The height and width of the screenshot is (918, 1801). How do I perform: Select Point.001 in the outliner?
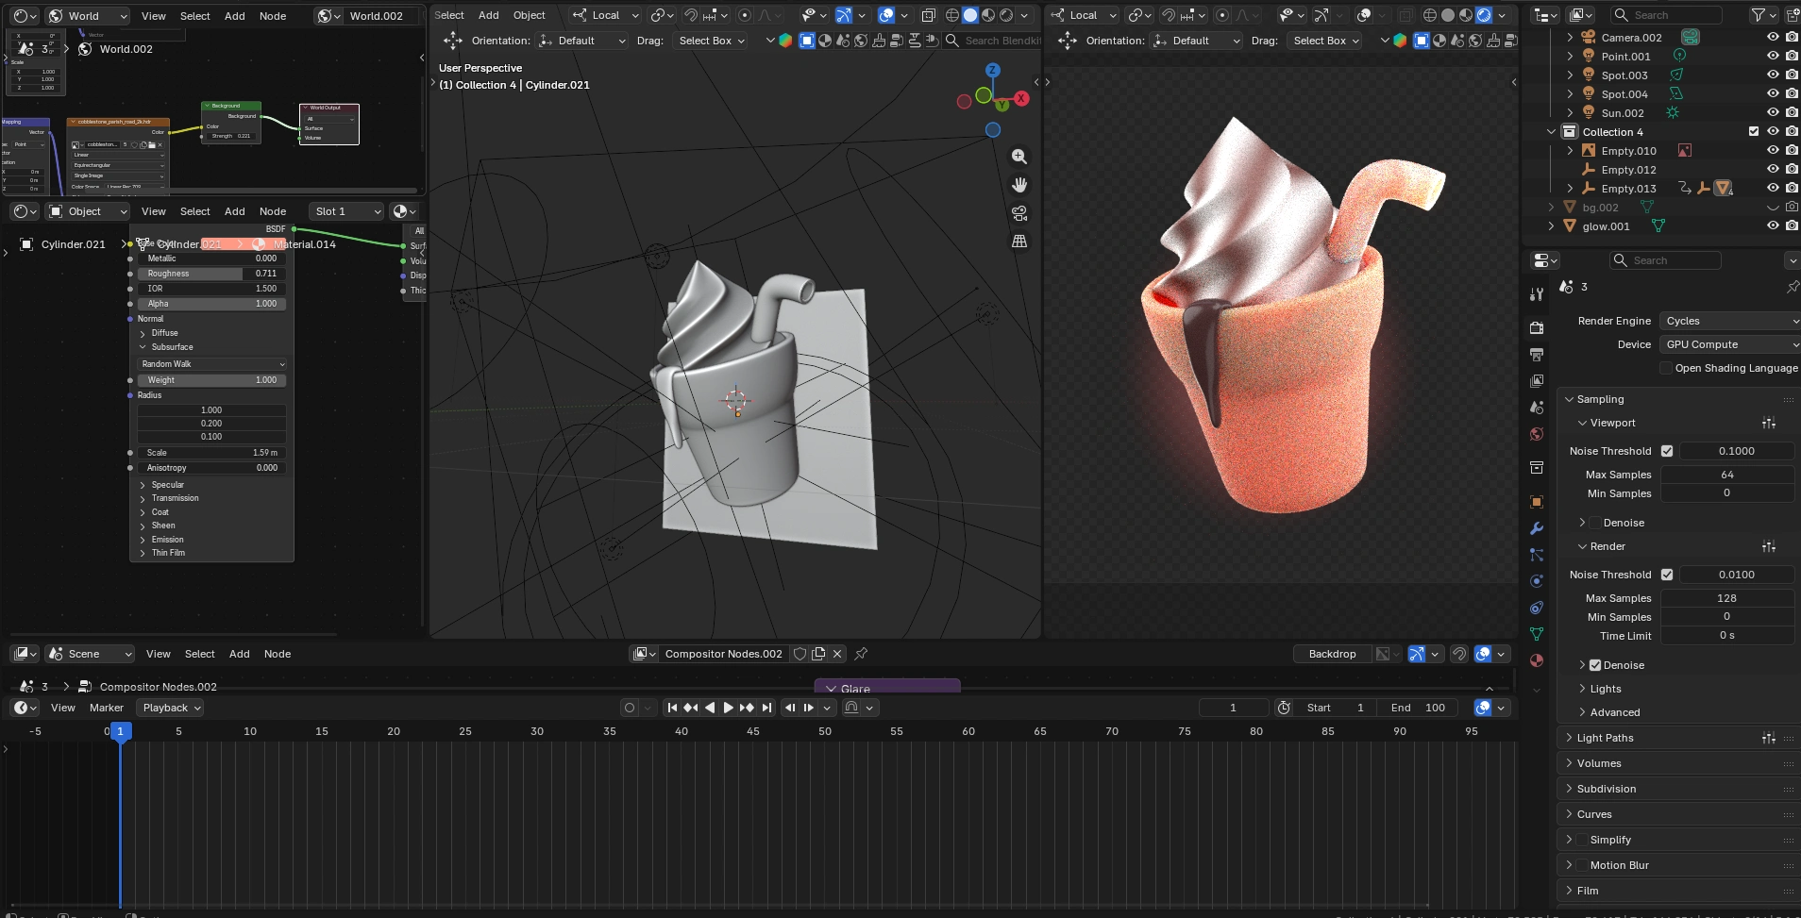pyautogui.click(x=1626, y=57)
